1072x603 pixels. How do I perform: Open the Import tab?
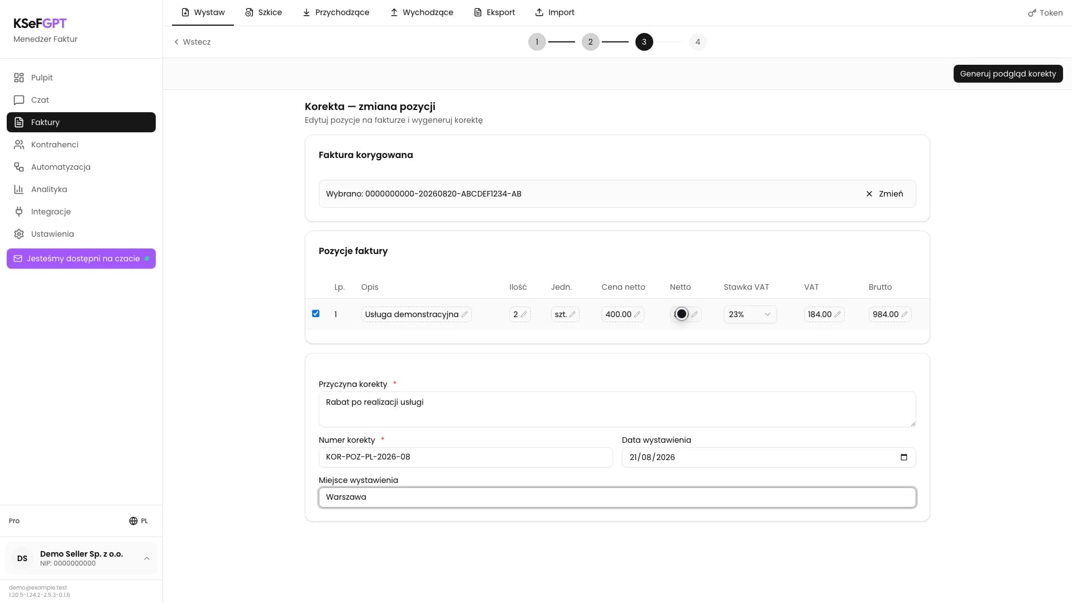554,12
